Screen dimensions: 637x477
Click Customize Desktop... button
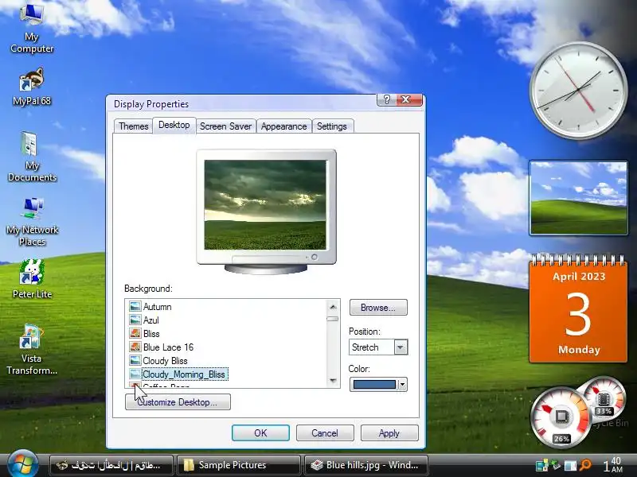178,402
